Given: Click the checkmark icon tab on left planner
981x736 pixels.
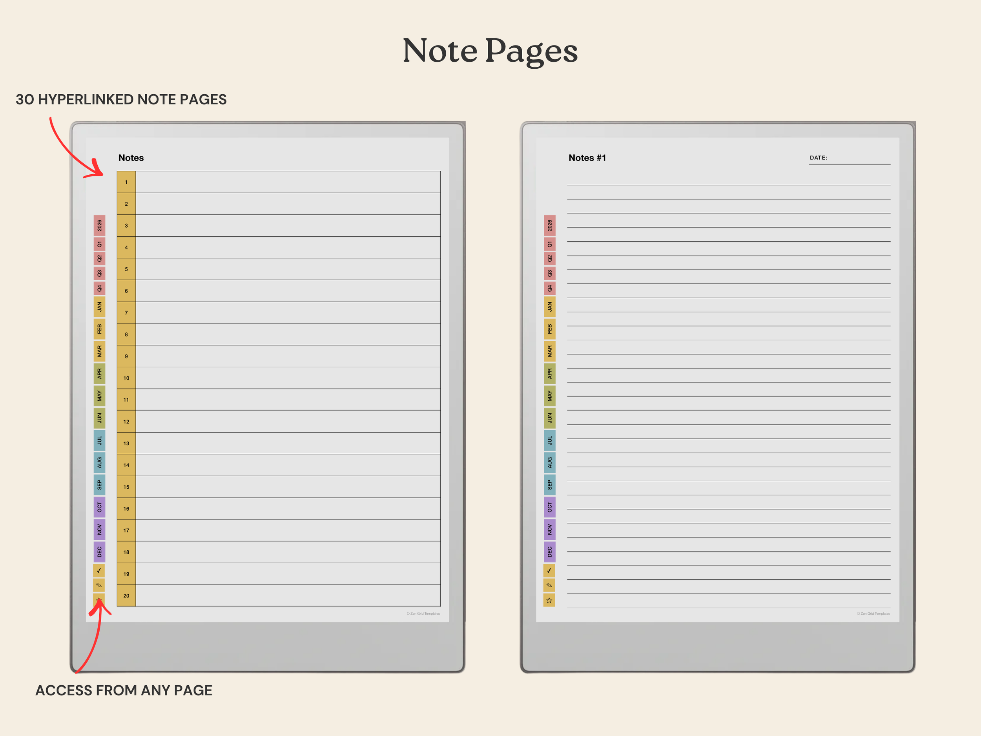Looking at the screenshot, I should click(99, 570).
